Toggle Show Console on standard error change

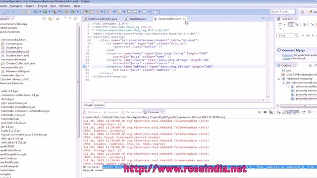296,112
